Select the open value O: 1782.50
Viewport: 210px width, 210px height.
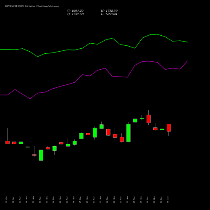coord(76,14)
